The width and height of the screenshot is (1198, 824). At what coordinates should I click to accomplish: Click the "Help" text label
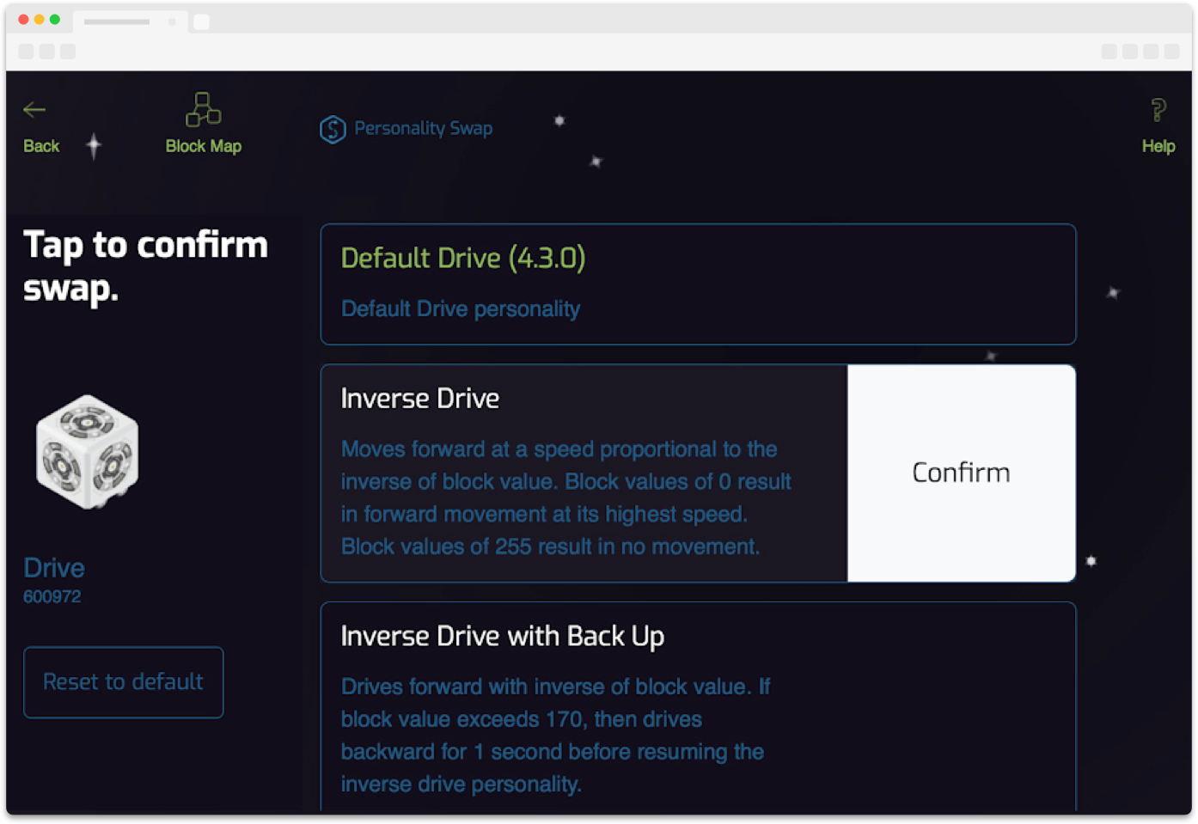pyautogui.click(x=1158, y=146)
